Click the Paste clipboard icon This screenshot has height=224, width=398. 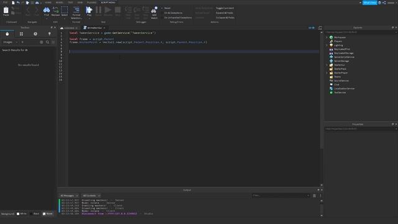coord(6,11)
